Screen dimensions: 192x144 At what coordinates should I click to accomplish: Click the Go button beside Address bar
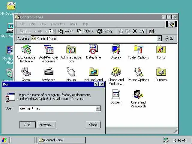click(169, 39)
